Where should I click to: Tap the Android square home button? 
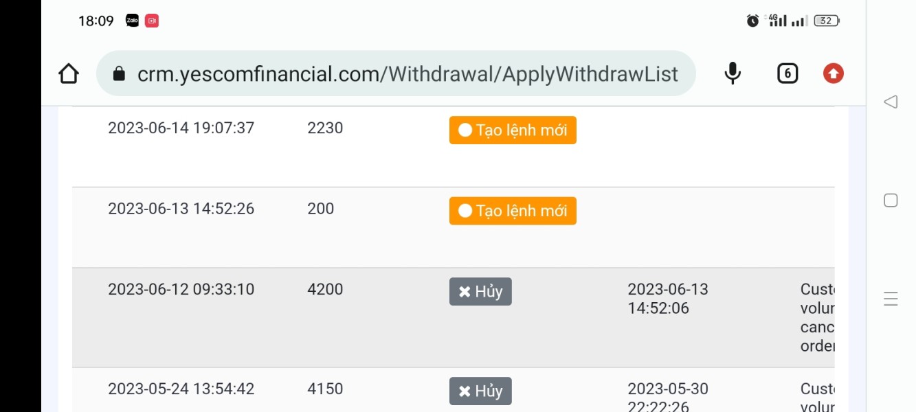point(891,201)
